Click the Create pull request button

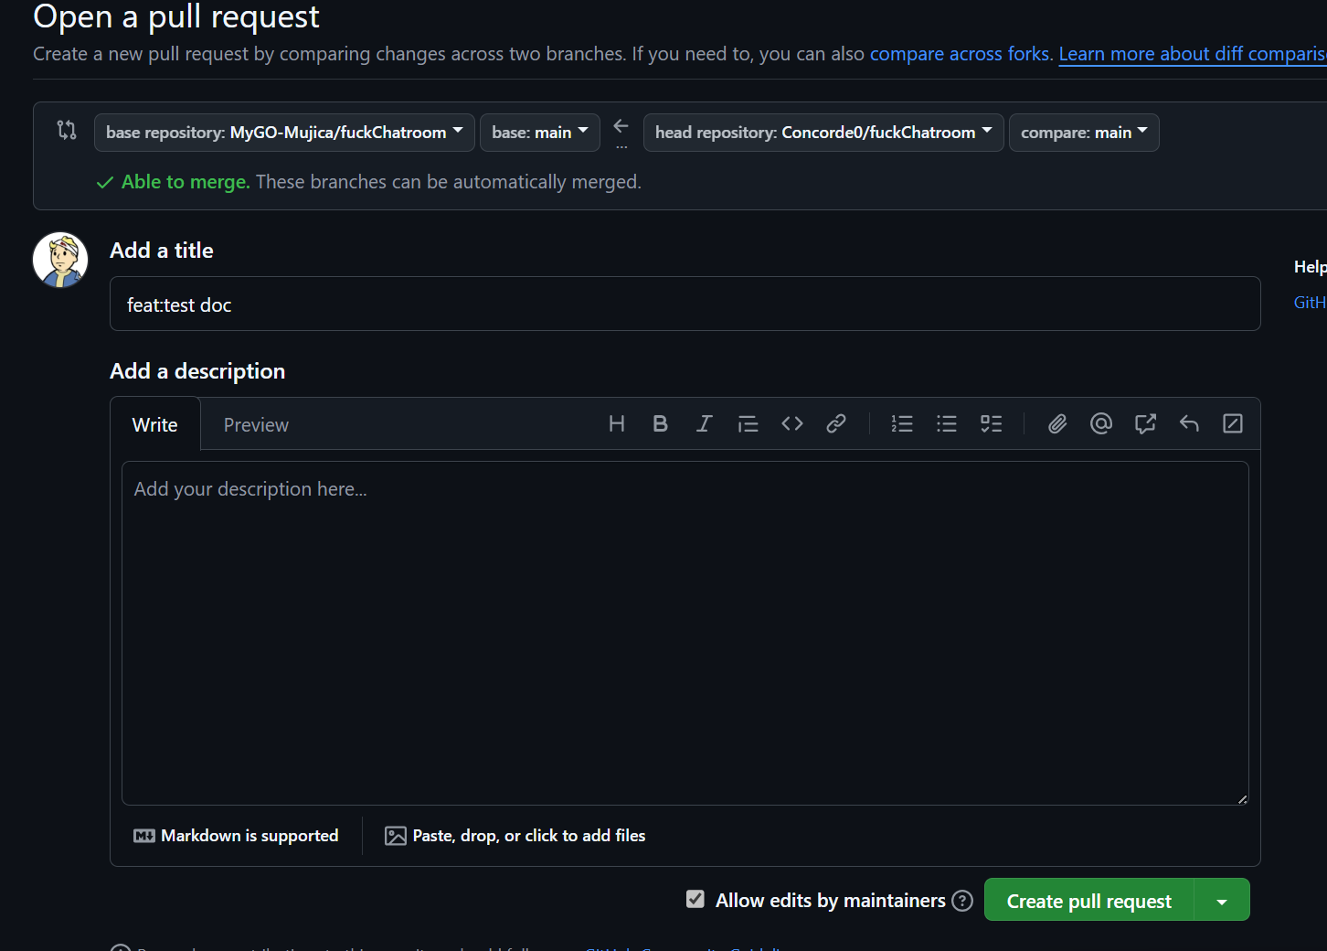pyautogui.click(x=1089, y=900)
